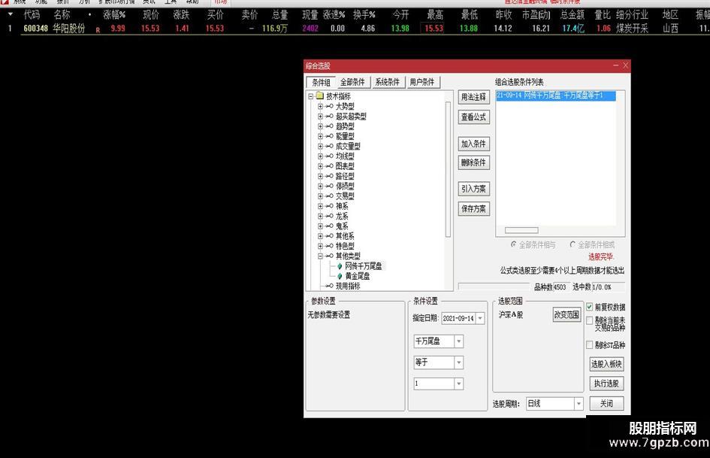Viewport: 710px width, 458px height.
Task: Select the 全部条件相或 radio button
Action: pos(573,244)
